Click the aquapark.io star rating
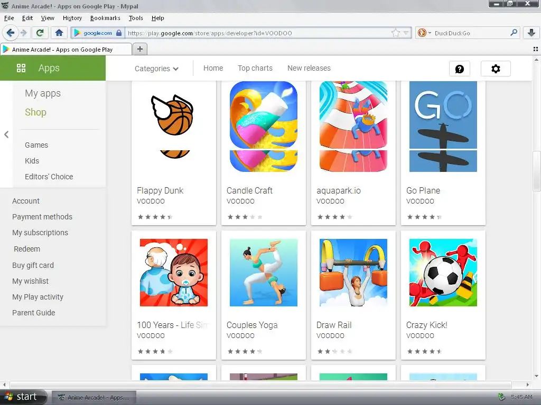This screenshot has width=541, height=405. (x=334, y=217)
